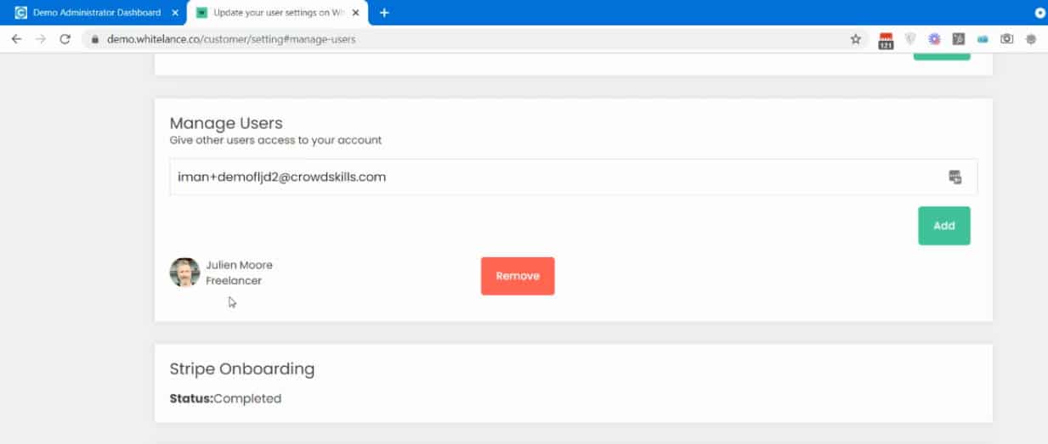Click the browser forward arrow

[40, 39]
